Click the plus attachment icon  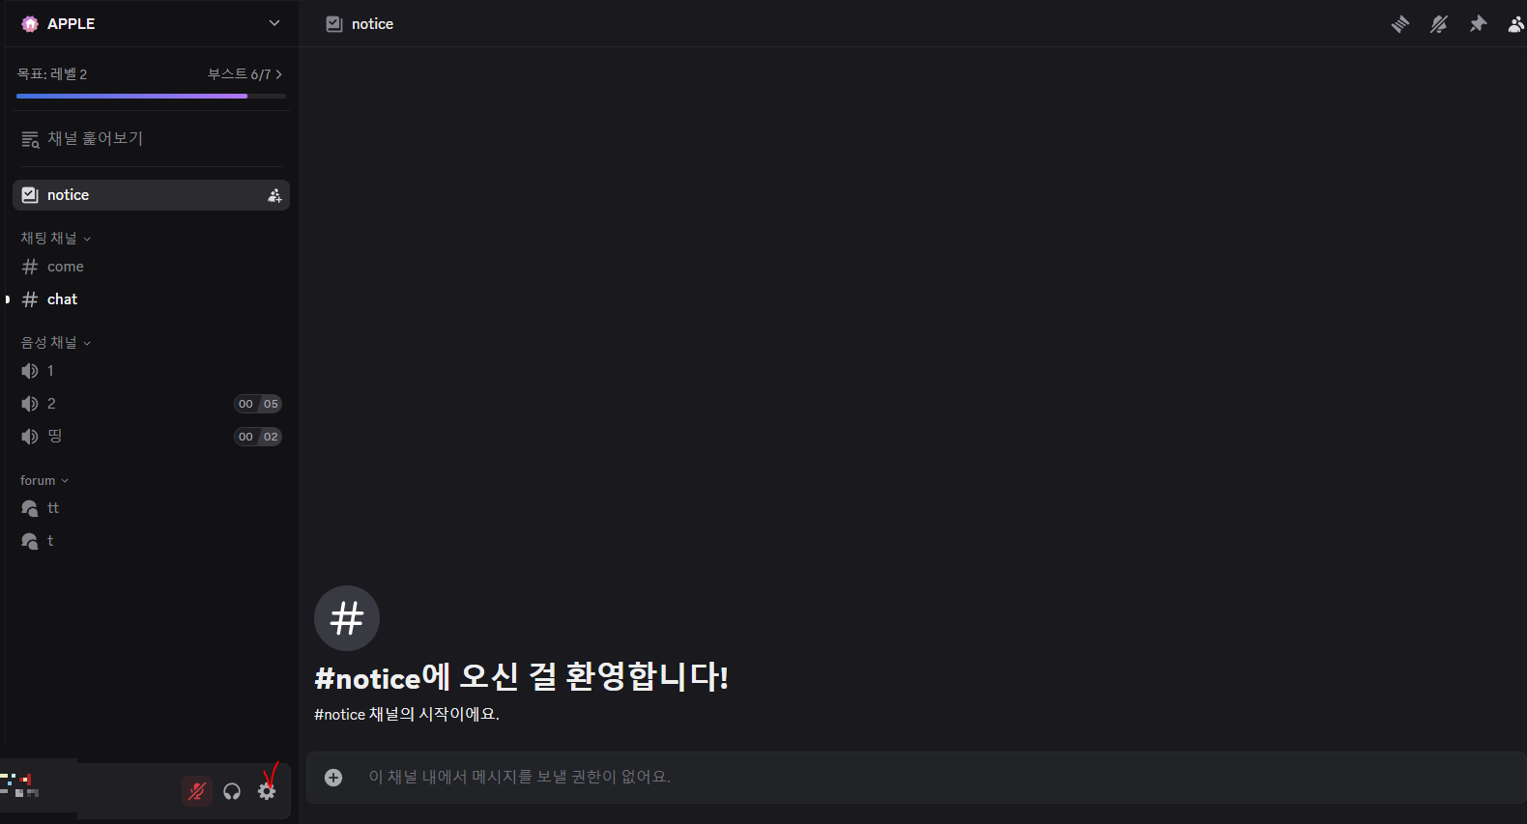333,778
